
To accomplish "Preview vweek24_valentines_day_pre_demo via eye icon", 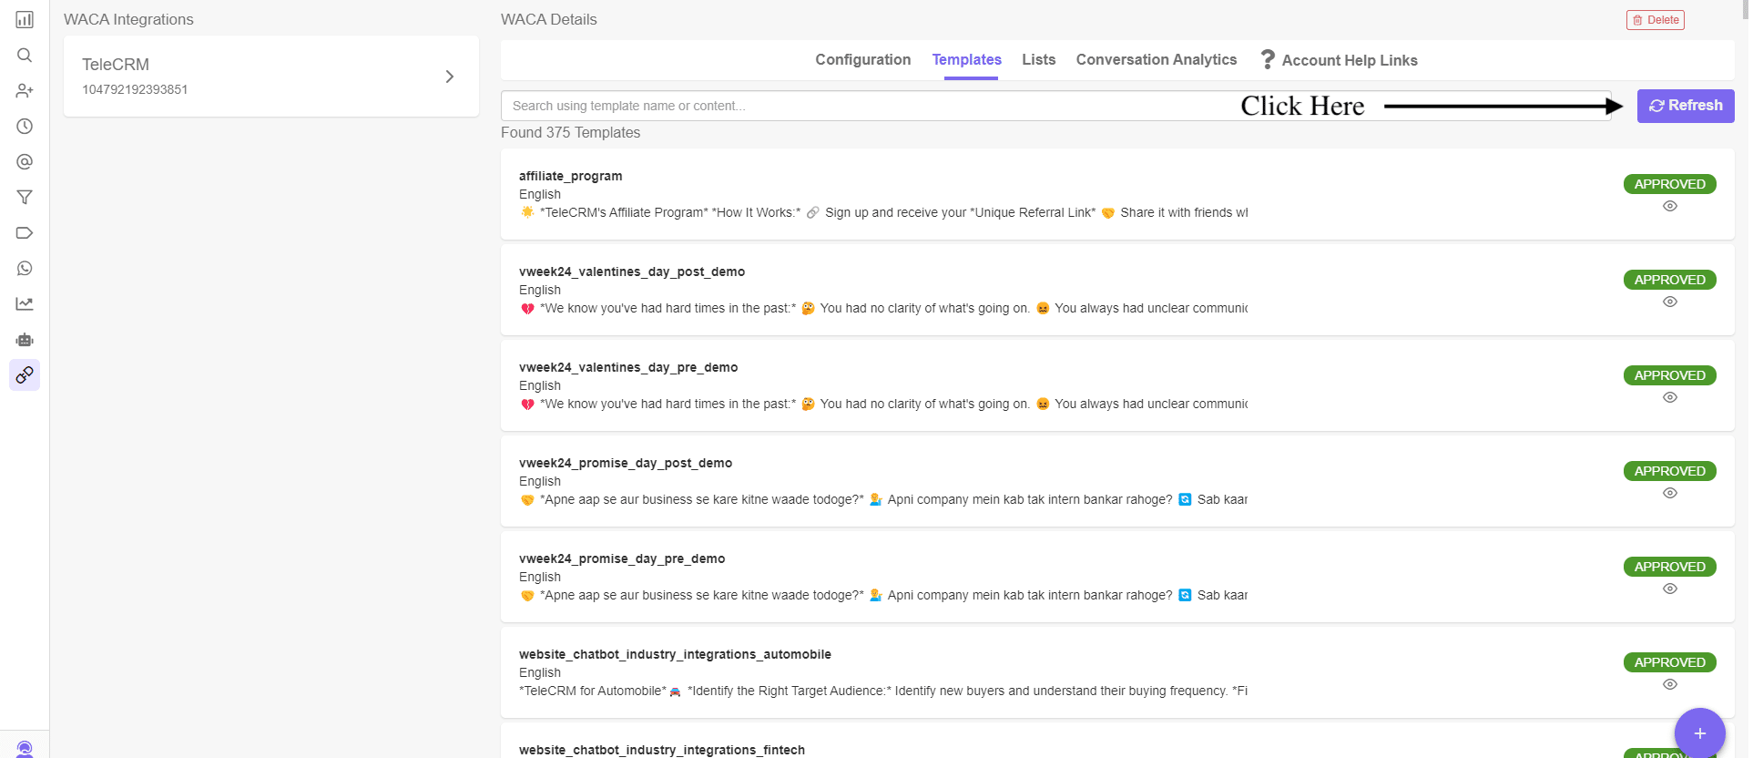I will [1669, 397].
